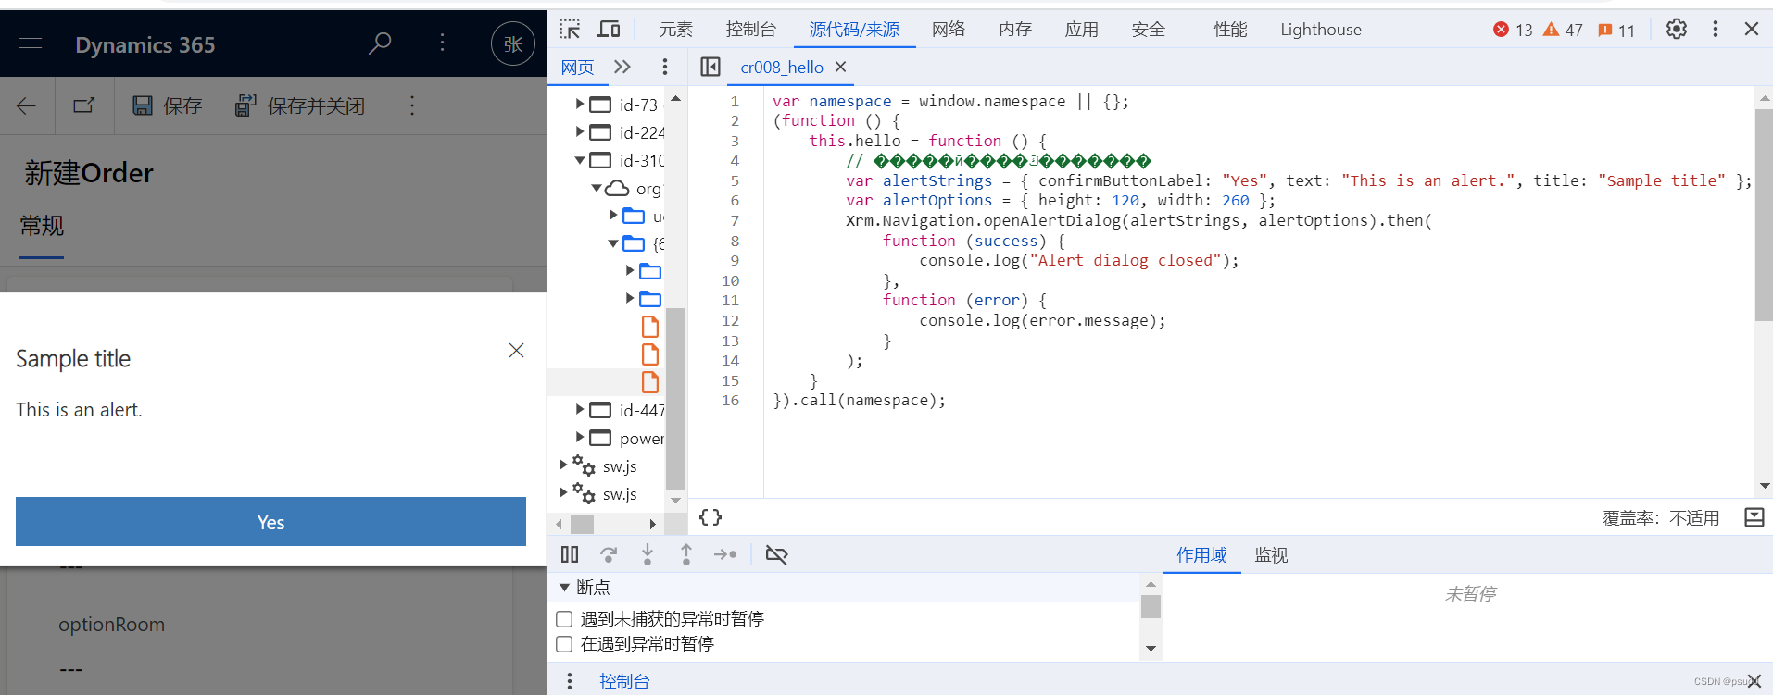Open the 性能 tab

(1230, 30)
